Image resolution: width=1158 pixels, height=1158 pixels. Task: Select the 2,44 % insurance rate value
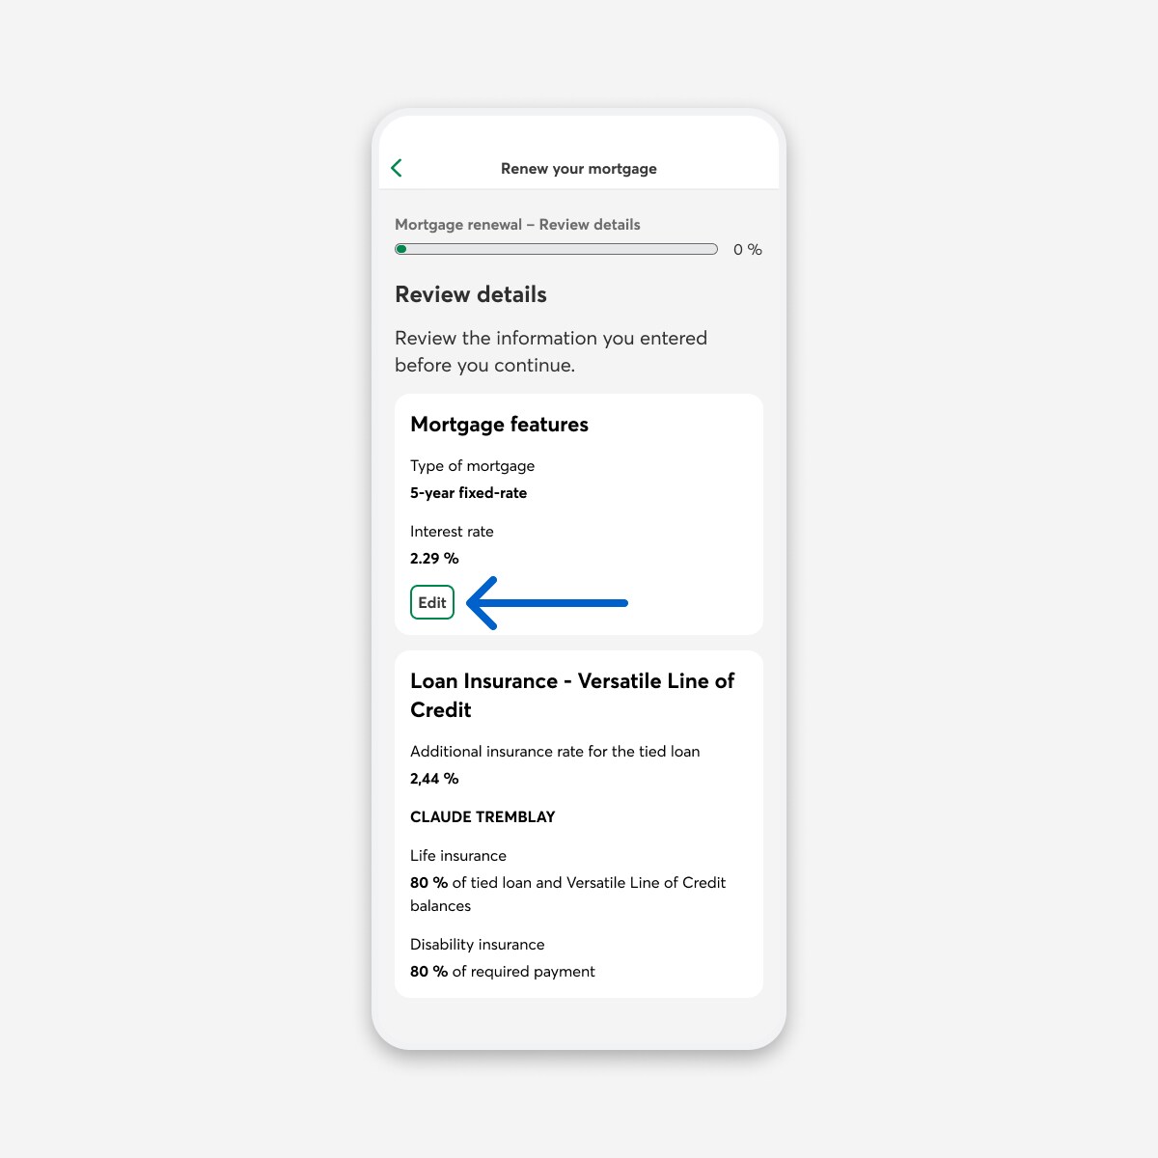point(434,779)
